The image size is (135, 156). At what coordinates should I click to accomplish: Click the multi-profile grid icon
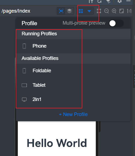point(81,11)
